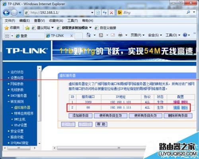The width and height of the screenshot is (199, 159).
Task: Open the 收藏夹(A) menu
Action: 56,21
